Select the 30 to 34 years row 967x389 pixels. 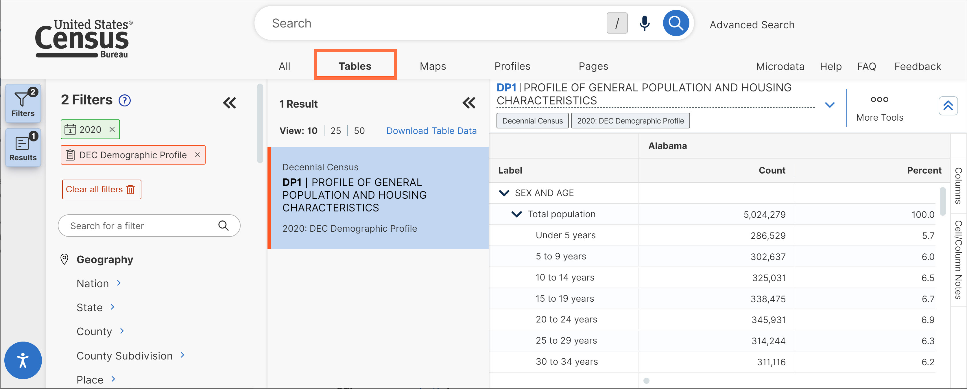point(712,362)
